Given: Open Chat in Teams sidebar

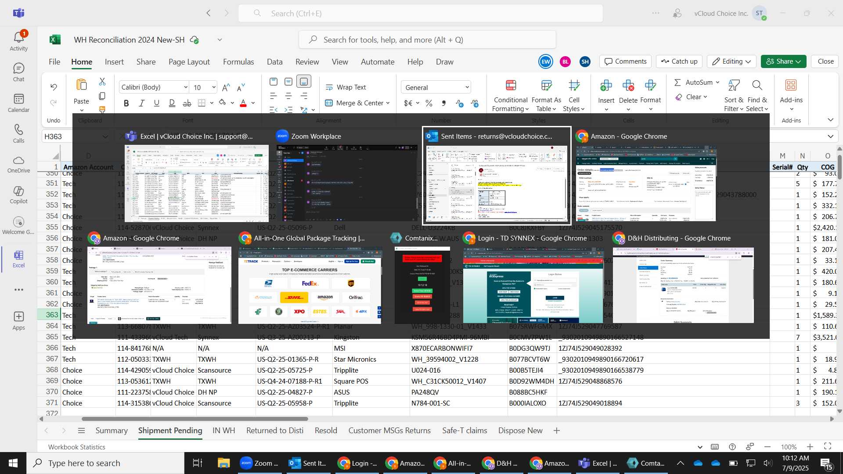Looking at the screenshot, I should coord(18,72).
